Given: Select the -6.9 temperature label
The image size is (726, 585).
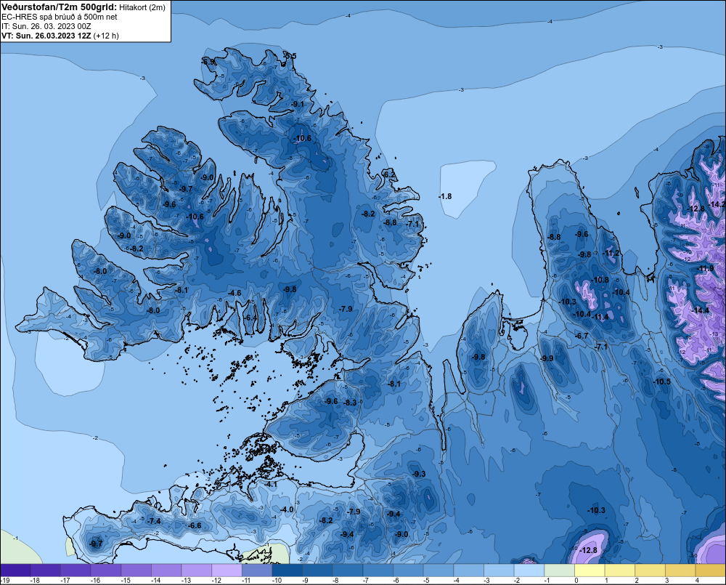Looking at the screenshot, I should pyautogui.click(x=208, y=62).
